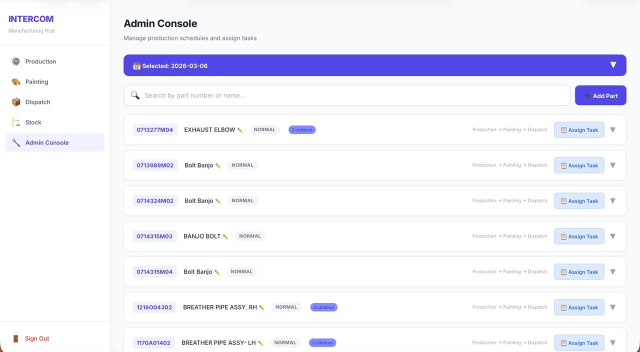640x352 pixels.
Task: Go to Painting menu item
Action: 55,81
